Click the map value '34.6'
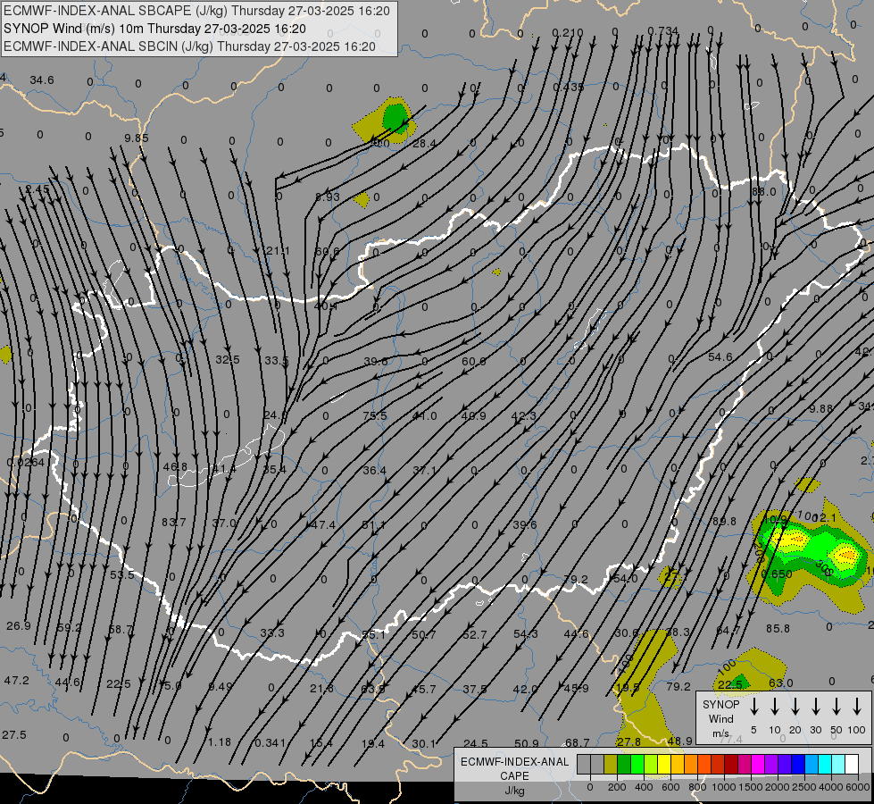 42,80
